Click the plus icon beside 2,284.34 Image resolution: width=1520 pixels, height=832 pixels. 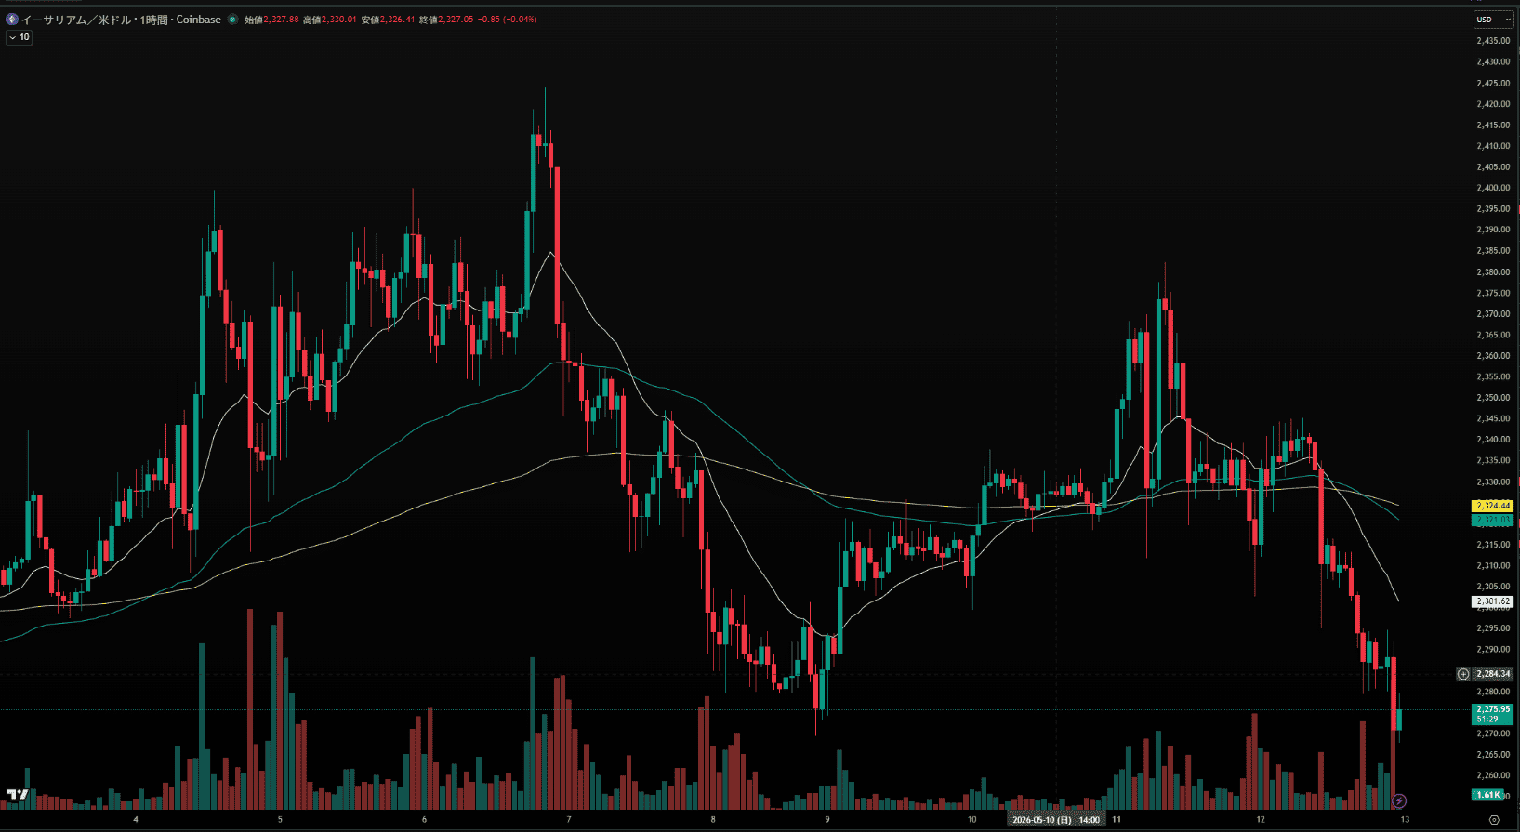point(1463,674)
